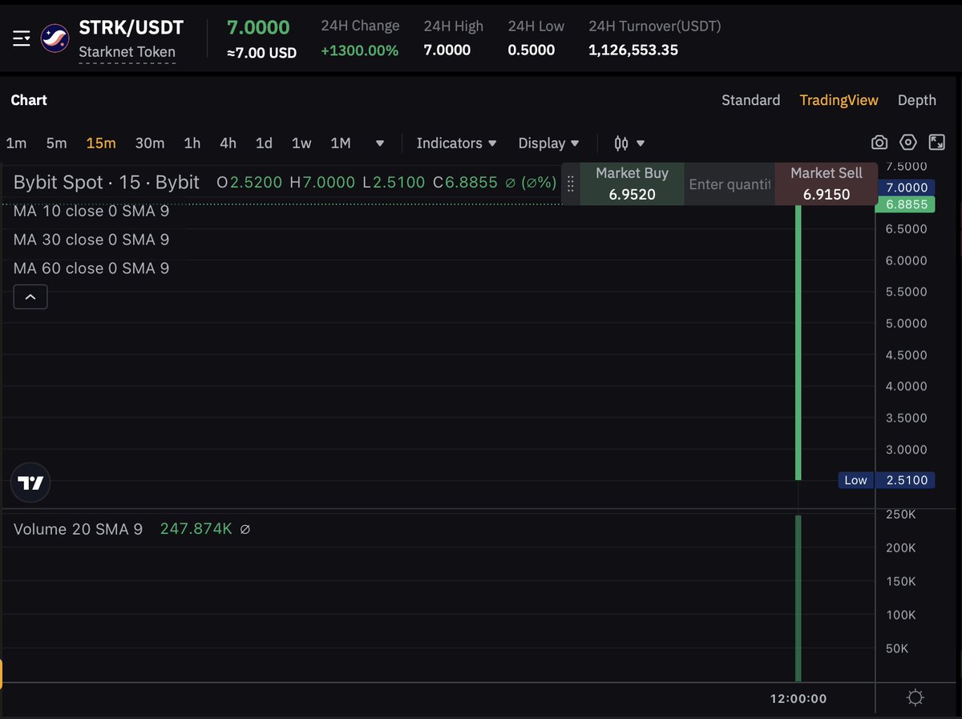Click the TradingView logo badge
Image resolution: width=962 pixels, height=719 pixels.
tap(30, 483)
